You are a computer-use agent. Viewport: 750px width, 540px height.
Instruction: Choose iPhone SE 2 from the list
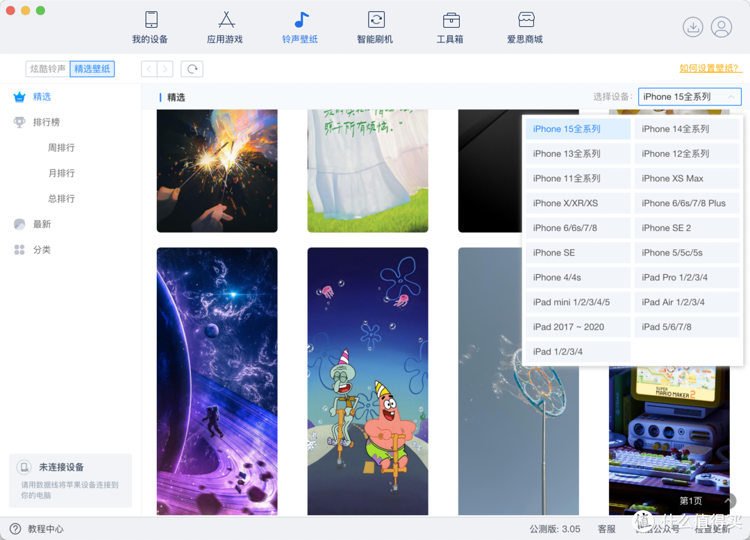coord(687,228)
